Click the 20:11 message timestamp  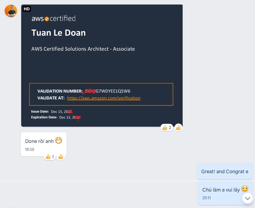(207, 198)
